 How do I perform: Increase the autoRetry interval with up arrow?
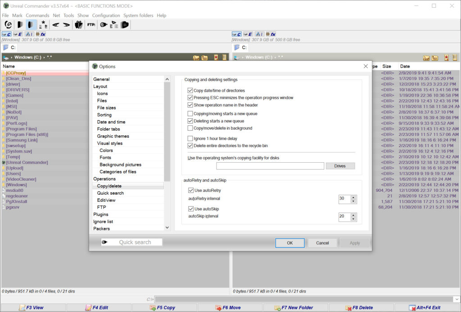click(353, 197)
